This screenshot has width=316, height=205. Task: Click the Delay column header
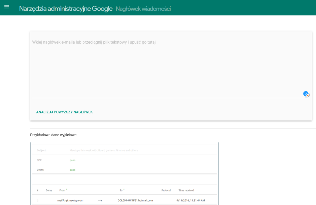click(49, 190)
